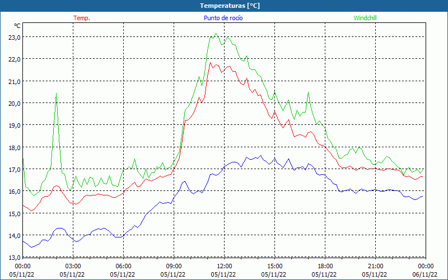448x280 pixels.
Task: Click the 03:00 time axis label
Action: pyautogui.click(x=73, y=266)
